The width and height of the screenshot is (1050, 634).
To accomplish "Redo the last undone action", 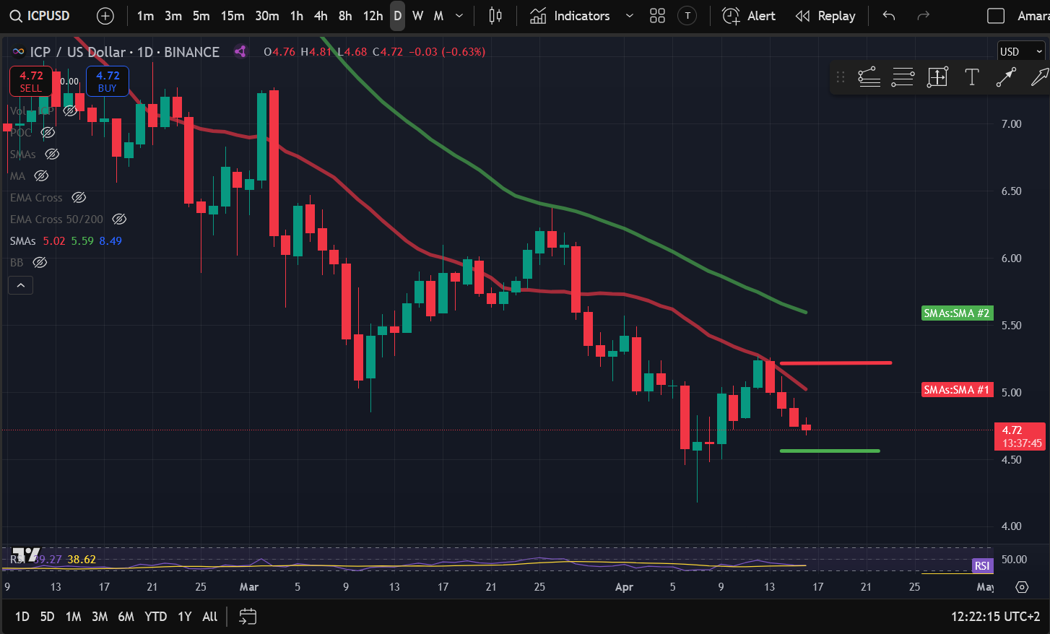I will [x=923, y=16].
